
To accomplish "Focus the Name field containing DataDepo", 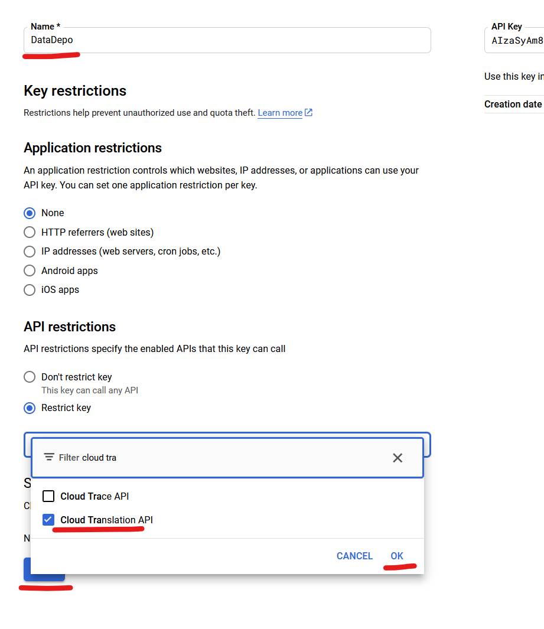I will [227, 40].
